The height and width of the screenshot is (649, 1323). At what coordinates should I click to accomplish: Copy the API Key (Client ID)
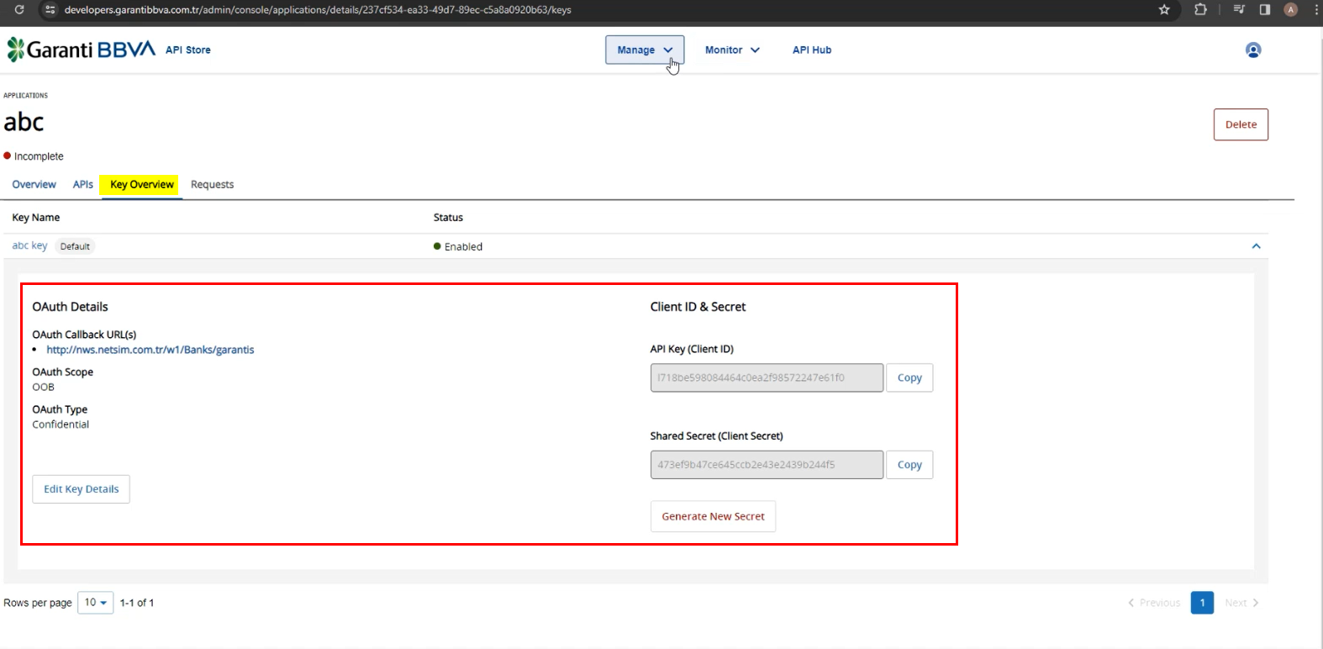click(909, 378)
